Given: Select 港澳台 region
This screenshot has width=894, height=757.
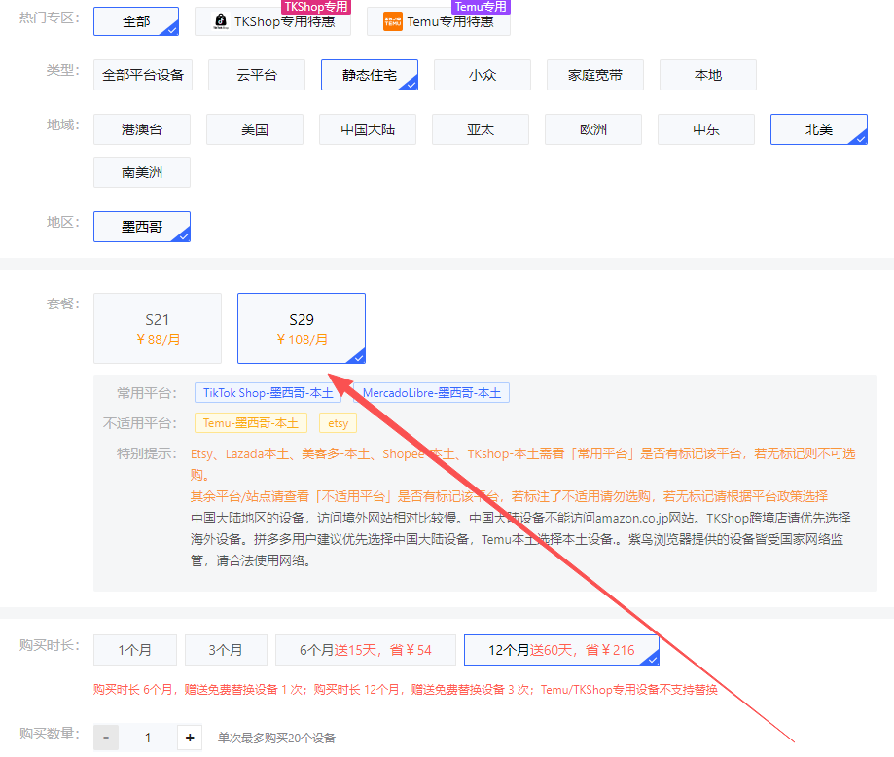Looking at the screenshot, I should (142, 129).
